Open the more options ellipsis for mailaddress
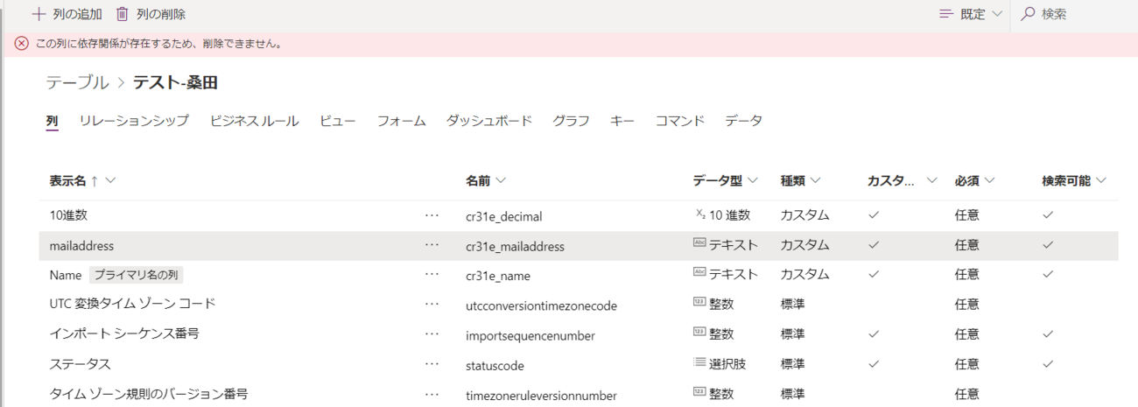 pos(432,245)
